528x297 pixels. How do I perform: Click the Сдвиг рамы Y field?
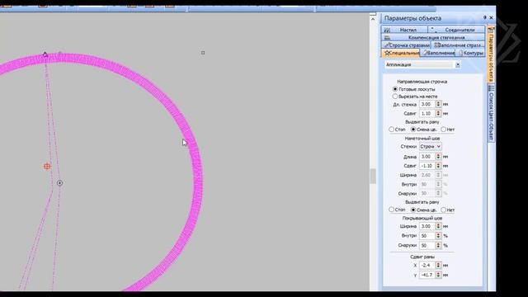click(427, 275)
